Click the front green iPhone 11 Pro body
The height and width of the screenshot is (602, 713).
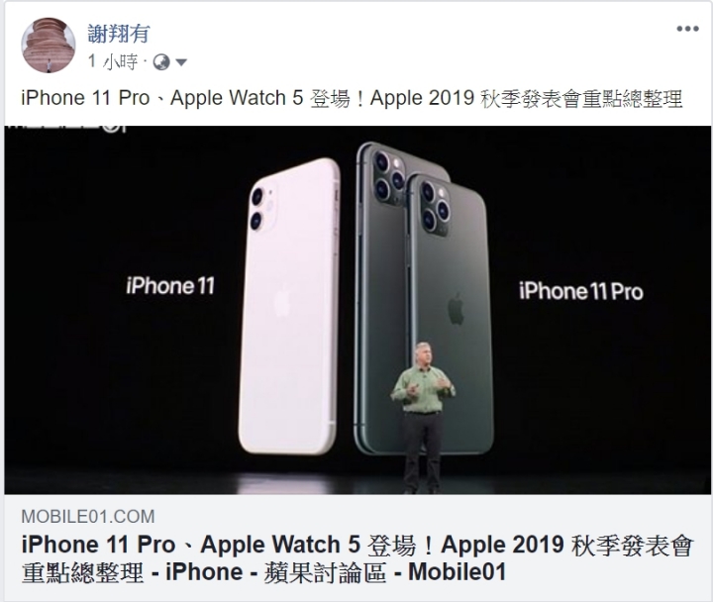pos(450,314)
